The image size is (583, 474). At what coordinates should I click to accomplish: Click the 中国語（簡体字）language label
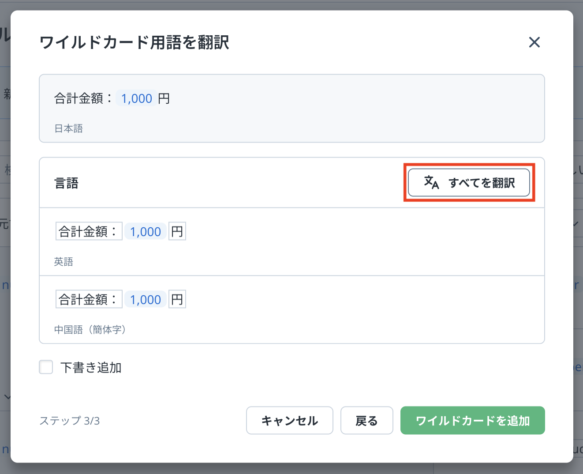(90, 330)
